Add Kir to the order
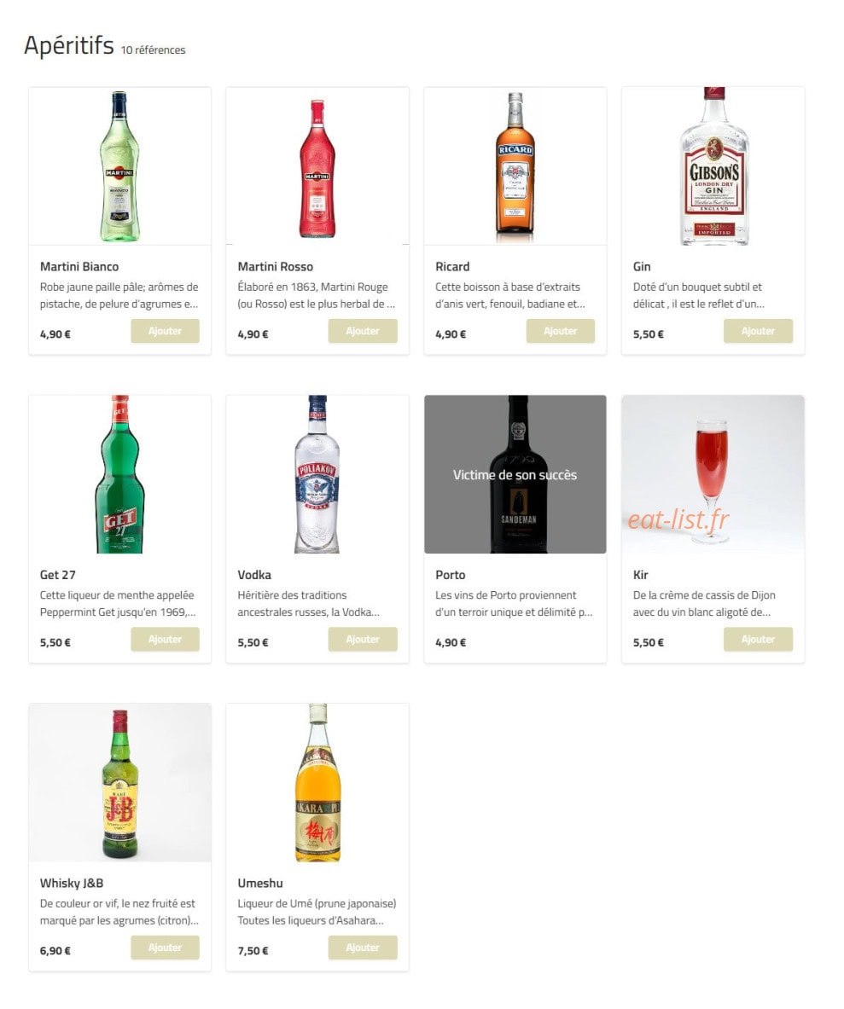Viewport: 844px width, 1009px height. point(758,639)
